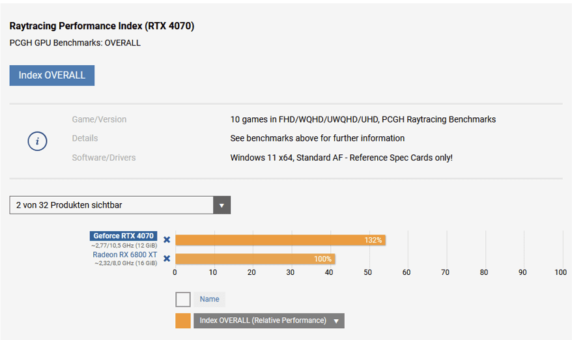
Task: Click the circled info icon
Action: pyautogui.click(x=37, y=141)
